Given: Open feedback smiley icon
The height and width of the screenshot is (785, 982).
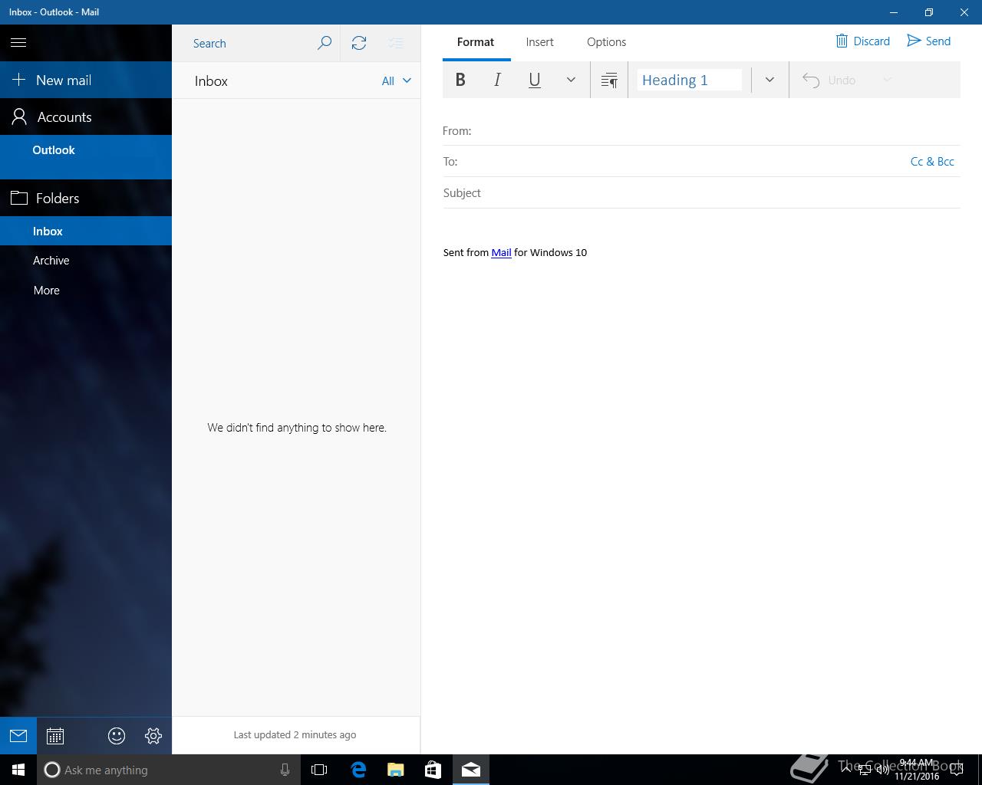Looking at the screenshot, I should tap(117, 736).
